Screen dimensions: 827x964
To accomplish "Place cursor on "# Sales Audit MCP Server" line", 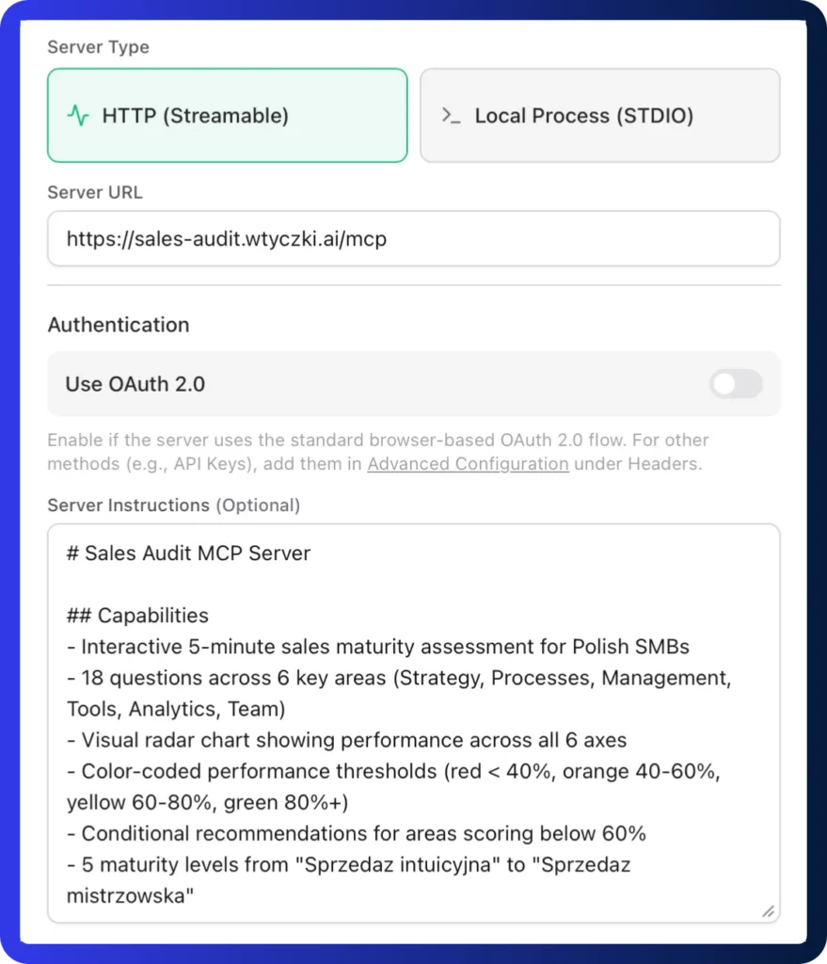I will pos(188,554).
